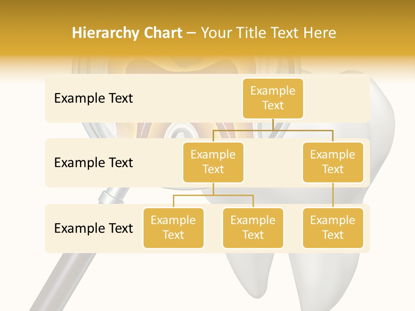Click "Your Title Text Here" in the title
This screenshot has width=415, height=311.
(x=268, y=33)
